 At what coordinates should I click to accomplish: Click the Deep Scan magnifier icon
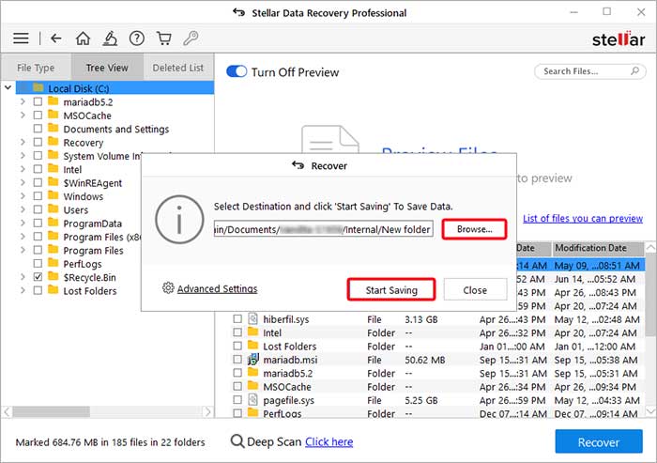tap(237, 441)
